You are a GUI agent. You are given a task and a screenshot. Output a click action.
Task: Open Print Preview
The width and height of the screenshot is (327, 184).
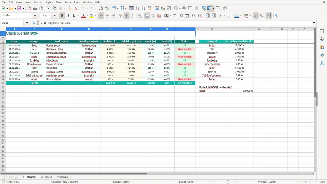tap(41, 8)
